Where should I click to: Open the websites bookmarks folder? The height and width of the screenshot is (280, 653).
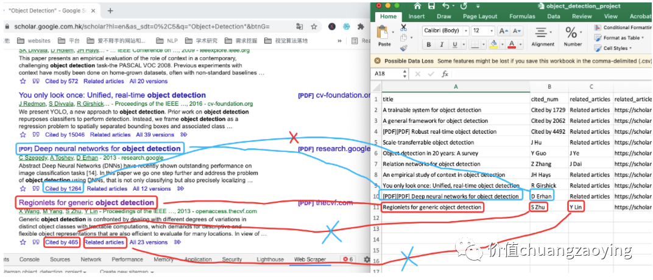[34, 41]
